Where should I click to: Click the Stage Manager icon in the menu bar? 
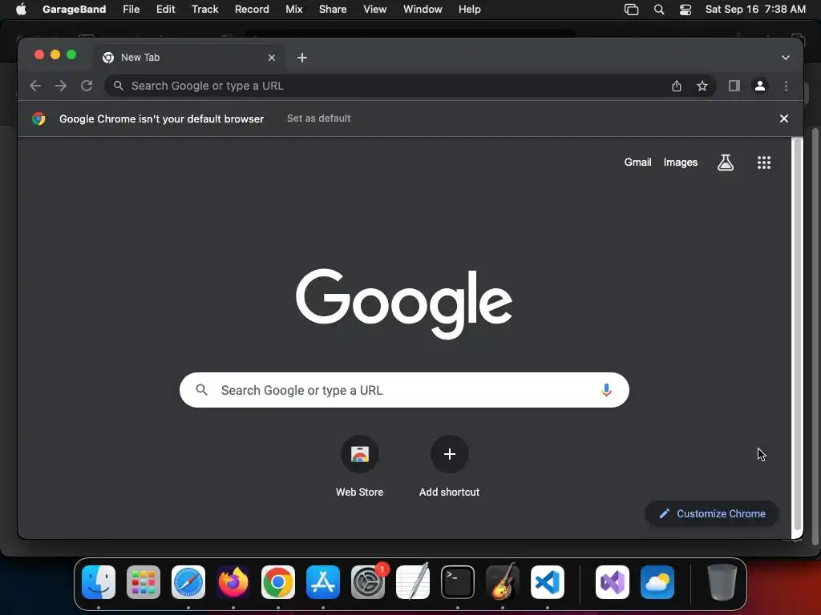click(x=632, y=10)
